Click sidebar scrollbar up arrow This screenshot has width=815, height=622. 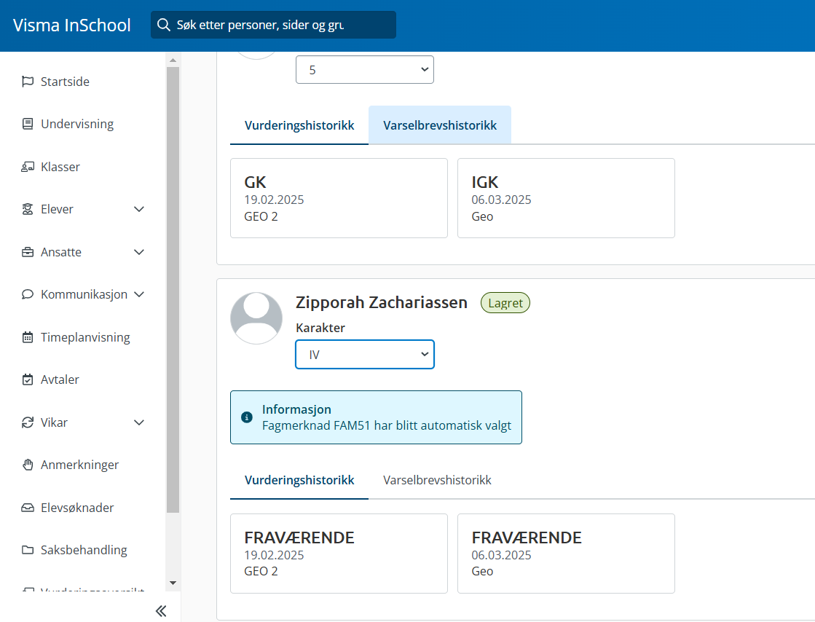173,60
